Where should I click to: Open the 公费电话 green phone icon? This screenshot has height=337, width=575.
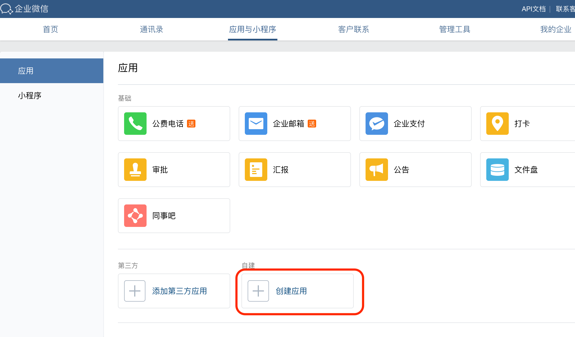(135, 124)
